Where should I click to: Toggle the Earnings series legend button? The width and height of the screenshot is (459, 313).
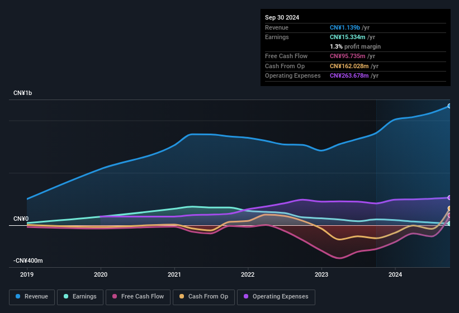coord(80,297)
